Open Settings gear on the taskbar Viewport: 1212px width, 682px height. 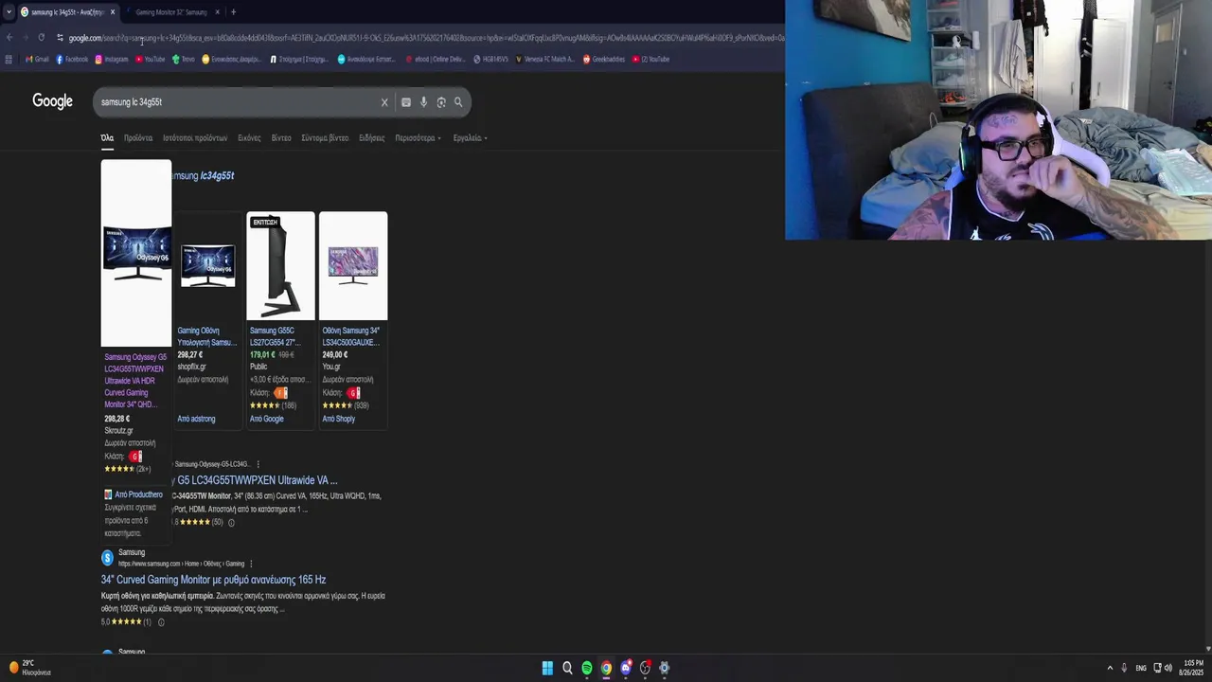(664, 668)
